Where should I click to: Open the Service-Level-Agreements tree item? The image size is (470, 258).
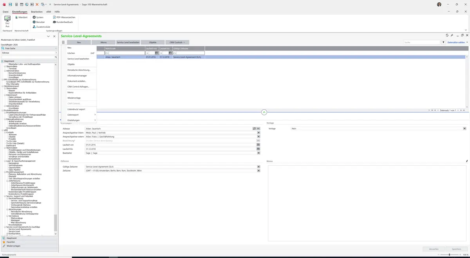[x=20, y=229]
